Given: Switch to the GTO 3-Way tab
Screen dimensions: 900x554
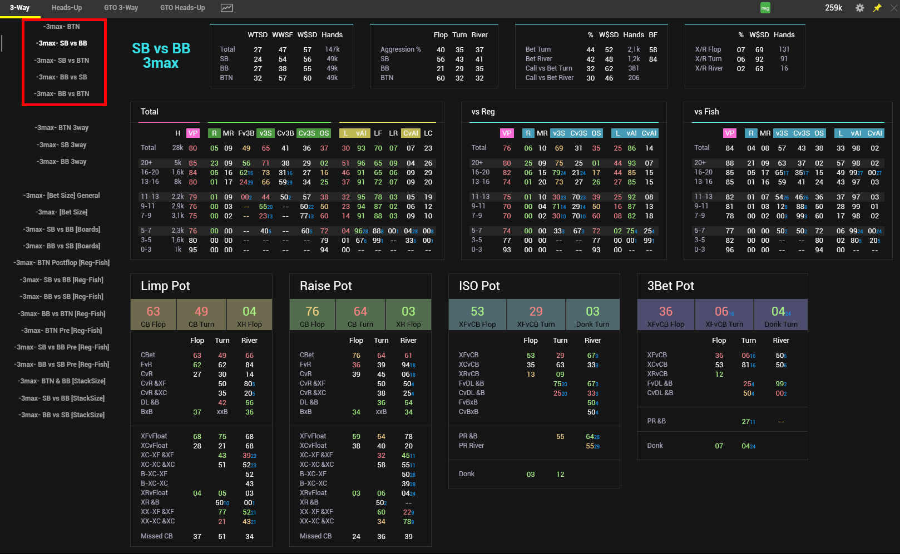Looking at the screenshot, I should [121, 8].
